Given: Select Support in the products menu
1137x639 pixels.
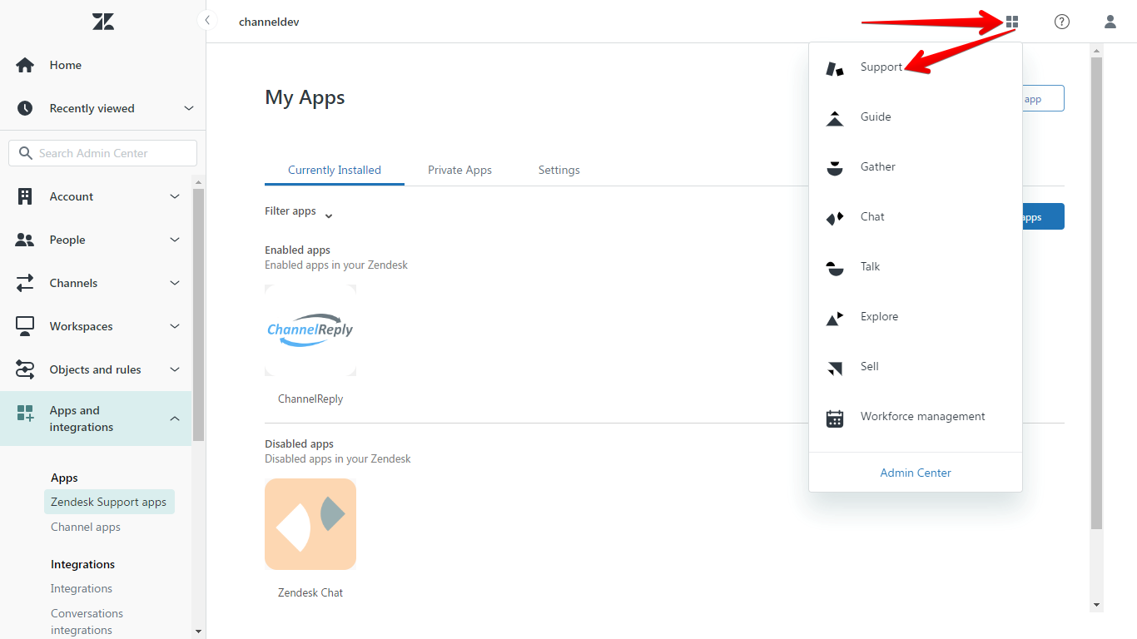Looking at the screenshot, I should pyautogui.click(x=881, y=67).
